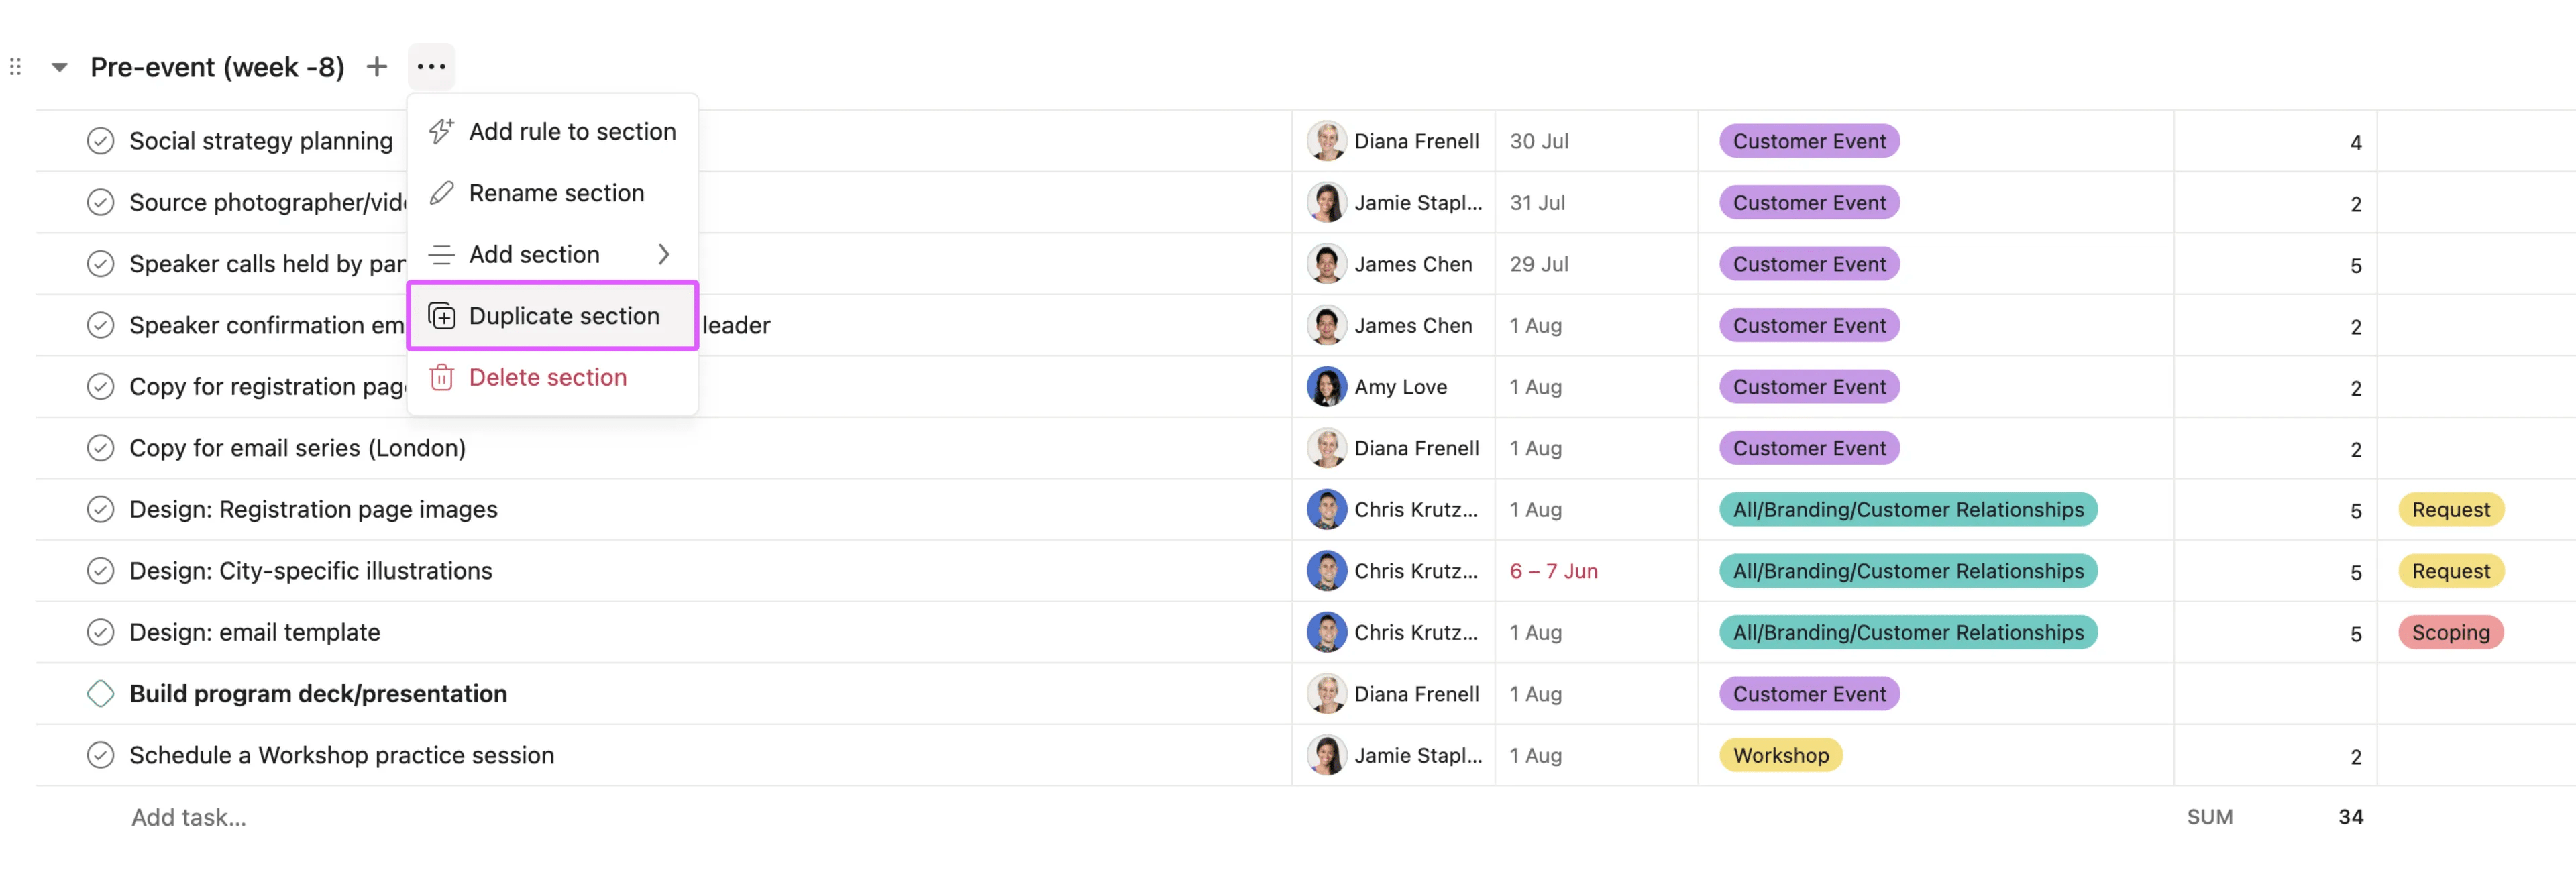Viewport: 2576px width, 882px height.
Task: Select Delete section menu entry
Action: (547, 377)
